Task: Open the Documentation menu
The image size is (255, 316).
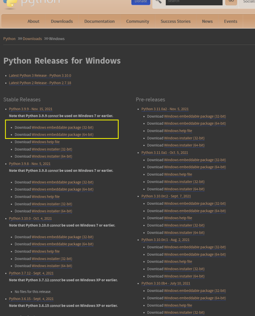Action: point(99,21)
